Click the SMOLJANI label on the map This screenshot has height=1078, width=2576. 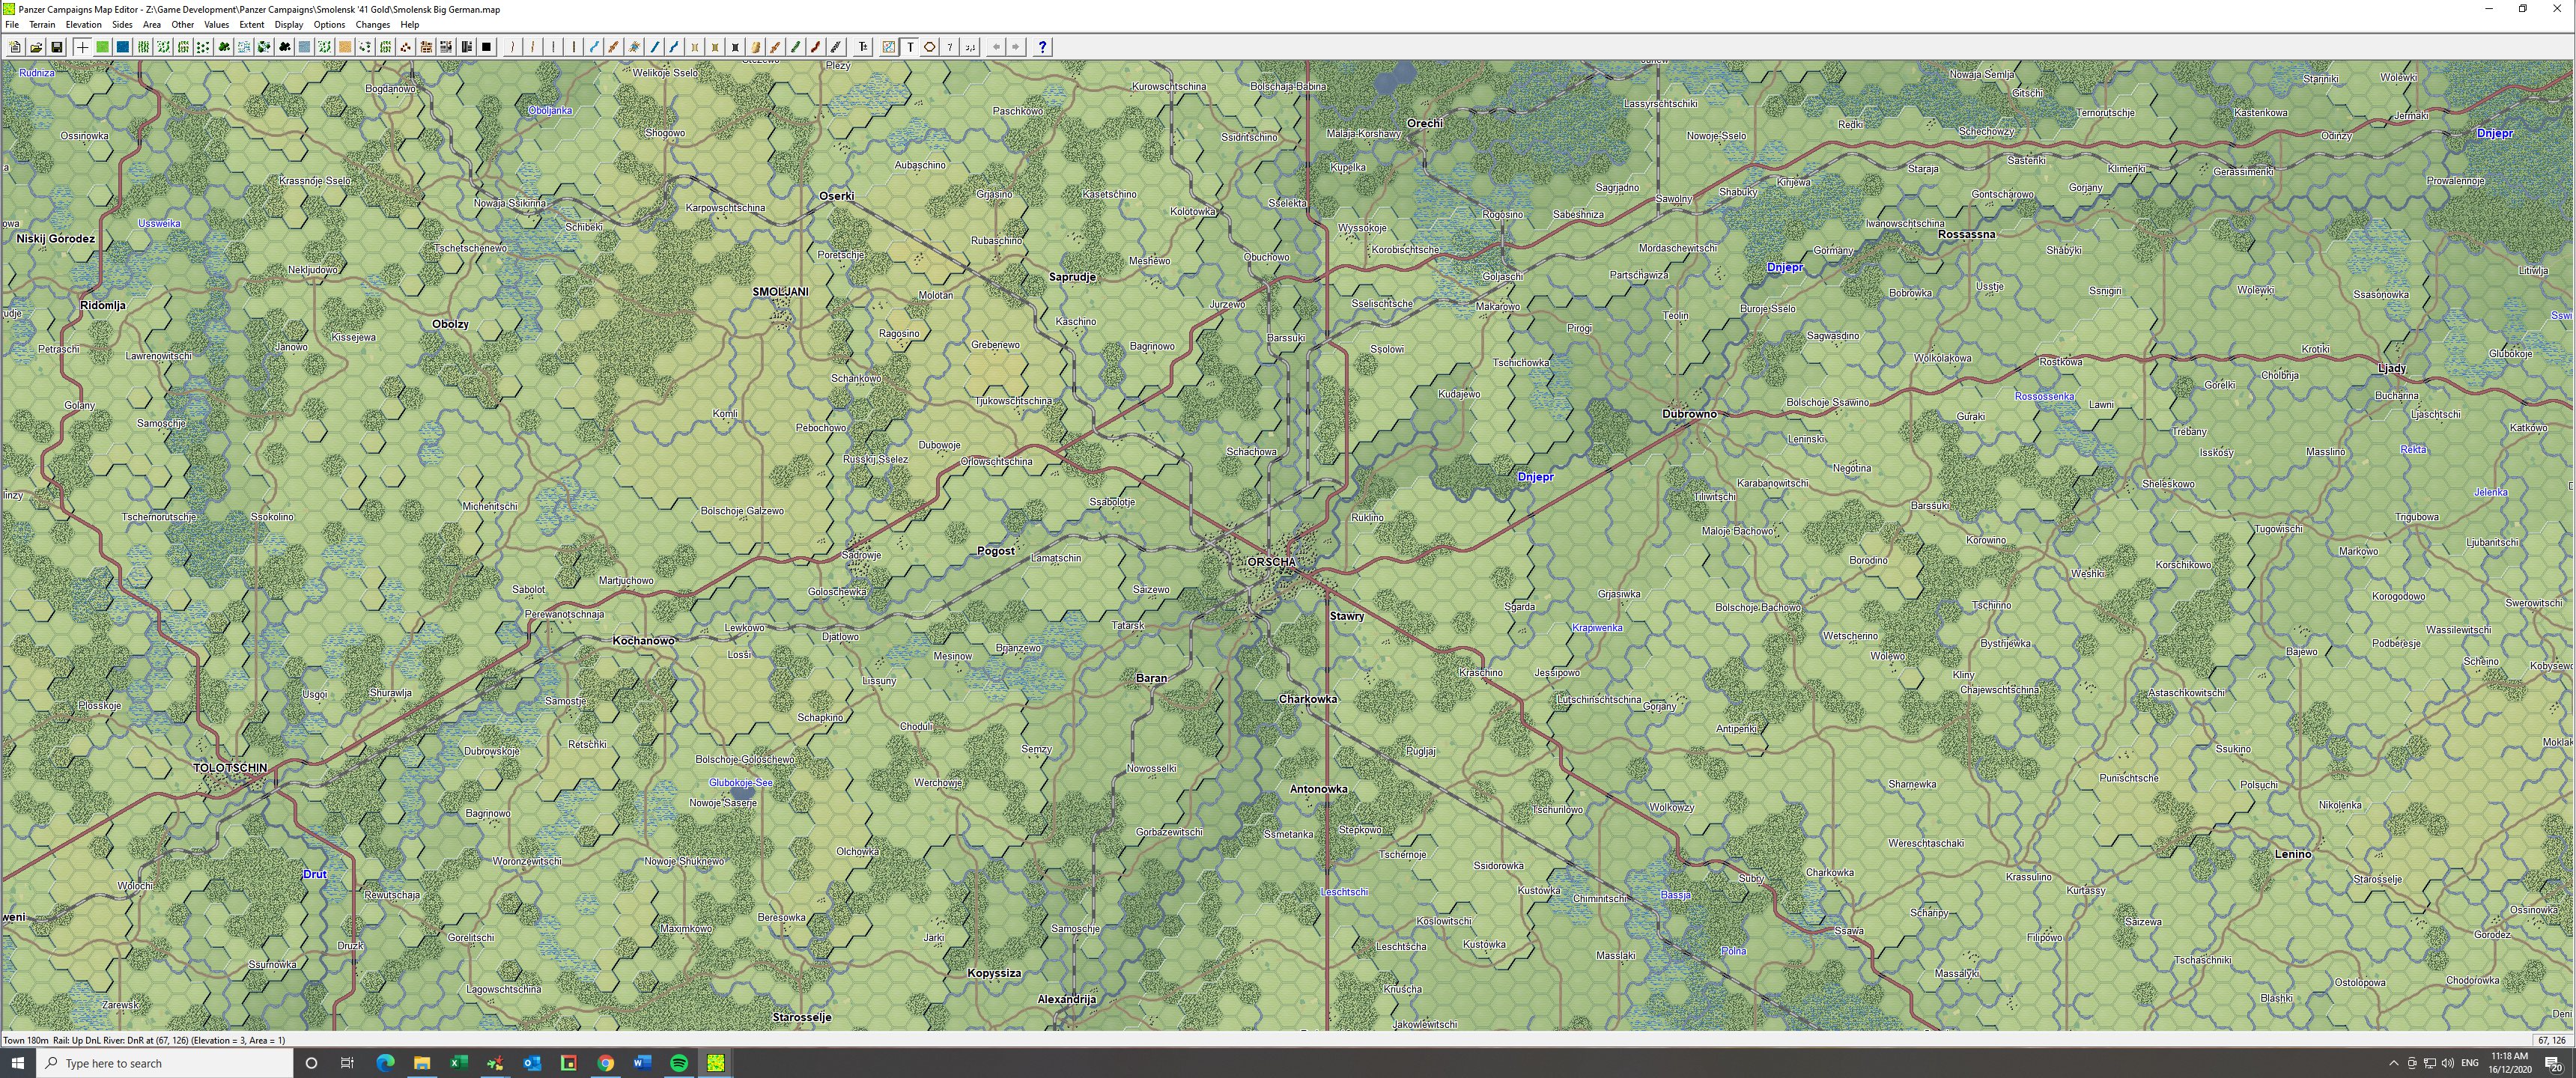780,292
